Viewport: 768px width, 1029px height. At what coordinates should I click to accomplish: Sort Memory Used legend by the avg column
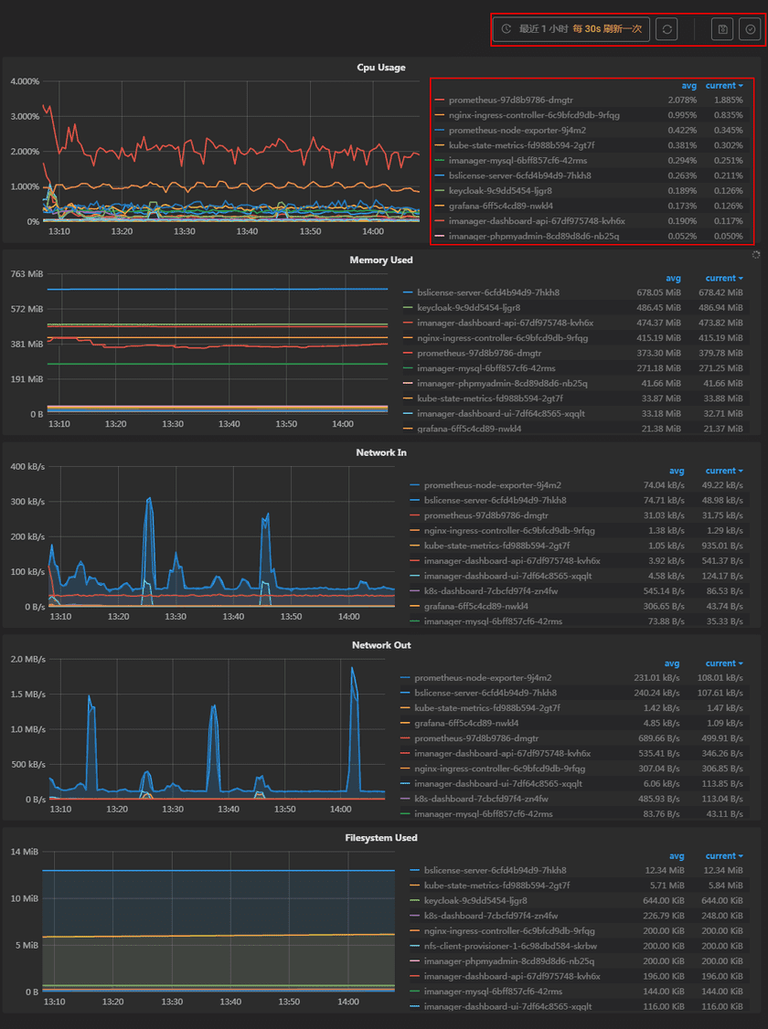[x=672, y=278]
